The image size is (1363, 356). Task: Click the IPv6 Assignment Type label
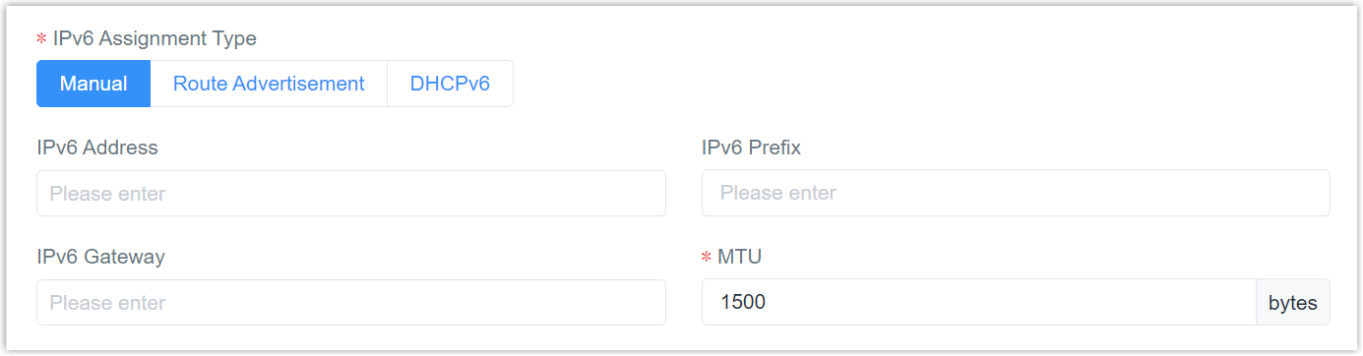click(x=155, y=38)
